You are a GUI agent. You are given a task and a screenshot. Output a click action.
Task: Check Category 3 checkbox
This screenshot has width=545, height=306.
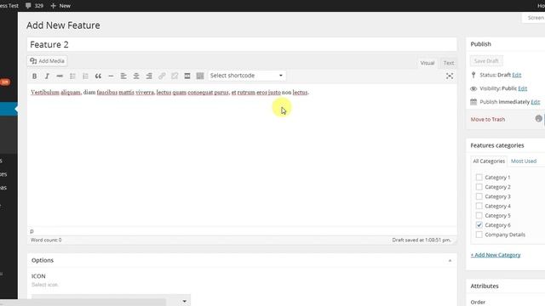click(479, 196)
